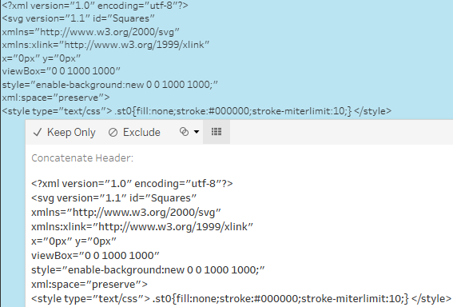This screenshot has width=453, height=307.
Task: Click highlighted line '<?xml version="1.0" encoding="utf-8"?>'
Action: point(95,6)
